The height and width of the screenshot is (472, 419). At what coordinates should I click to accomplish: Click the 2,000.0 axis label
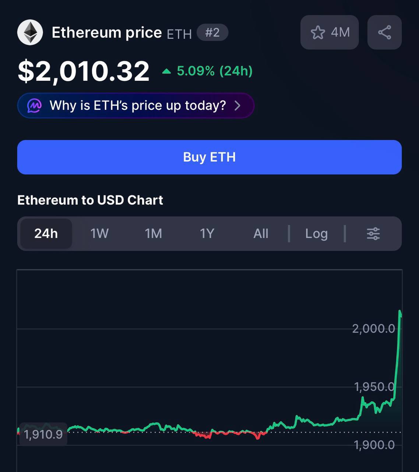373,329
